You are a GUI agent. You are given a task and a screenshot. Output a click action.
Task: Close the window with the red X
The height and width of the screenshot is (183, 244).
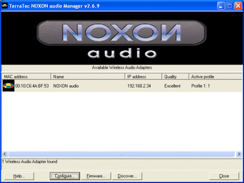(x=238, y=6)
